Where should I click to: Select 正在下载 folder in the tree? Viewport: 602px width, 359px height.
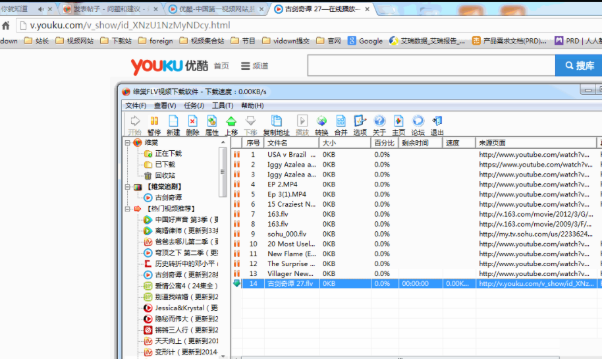click(163, 153)
